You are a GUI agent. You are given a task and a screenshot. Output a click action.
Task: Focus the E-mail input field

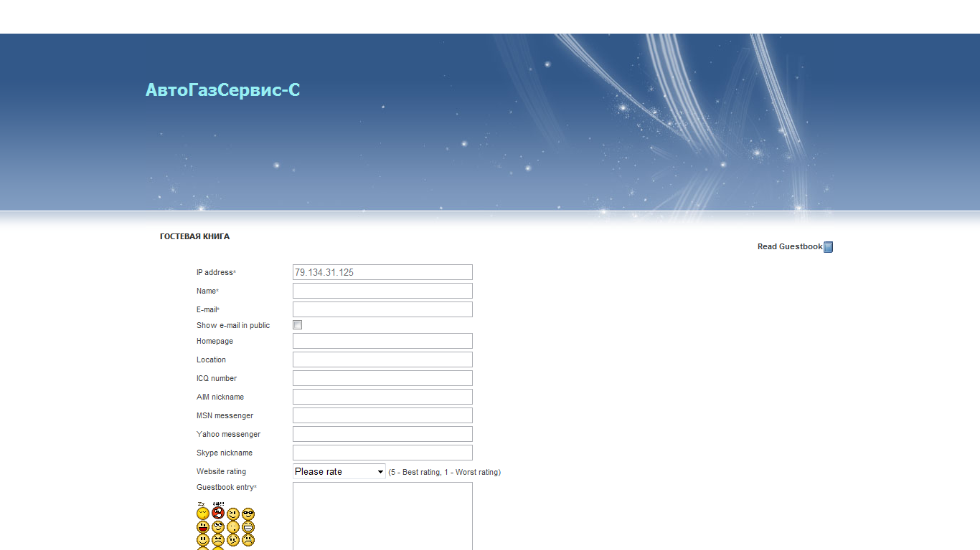pos(382,309)
